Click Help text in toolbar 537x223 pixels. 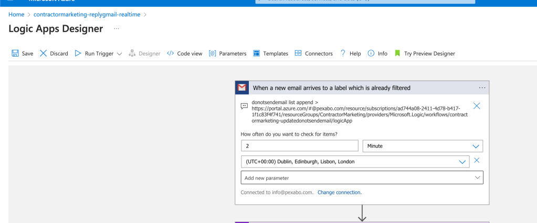pos(355,53)
